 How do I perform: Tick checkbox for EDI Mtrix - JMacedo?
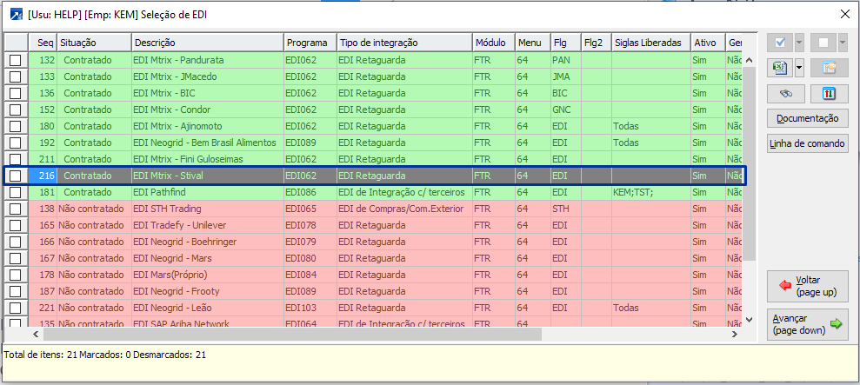(x=16, y=76)
